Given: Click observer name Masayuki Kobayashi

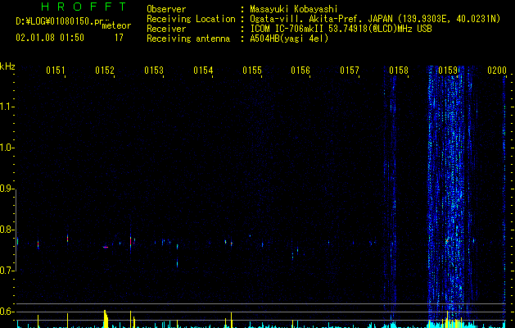Looking at the screenshot, I should pyautogui.click(x=294, y=9).
